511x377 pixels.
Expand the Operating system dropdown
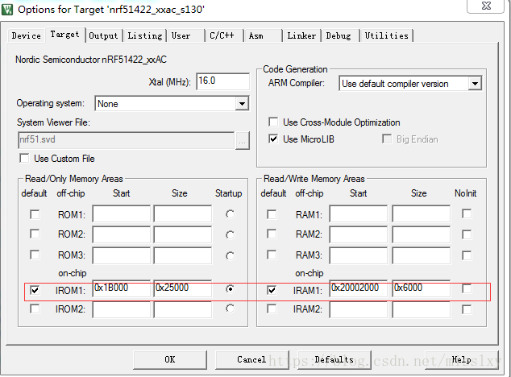(242, 104)
